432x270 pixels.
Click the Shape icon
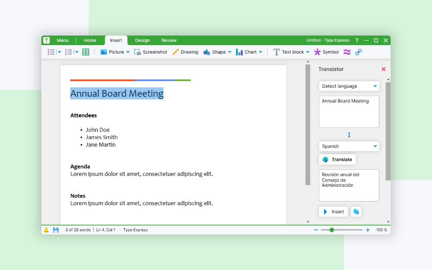point(207,52)
